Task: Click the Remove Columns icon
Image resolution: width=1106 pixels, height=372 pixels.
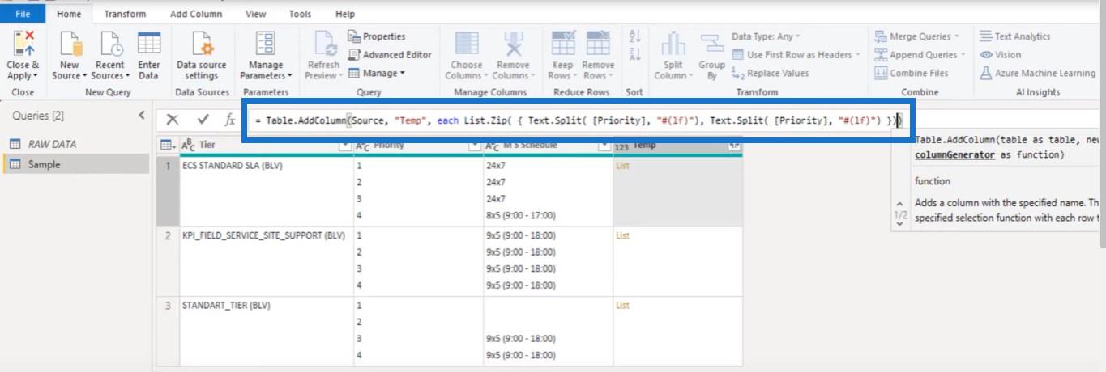Action: coord(512,44)
